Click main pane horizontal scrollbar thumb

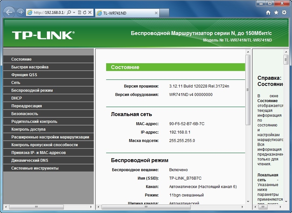[146, 207]
